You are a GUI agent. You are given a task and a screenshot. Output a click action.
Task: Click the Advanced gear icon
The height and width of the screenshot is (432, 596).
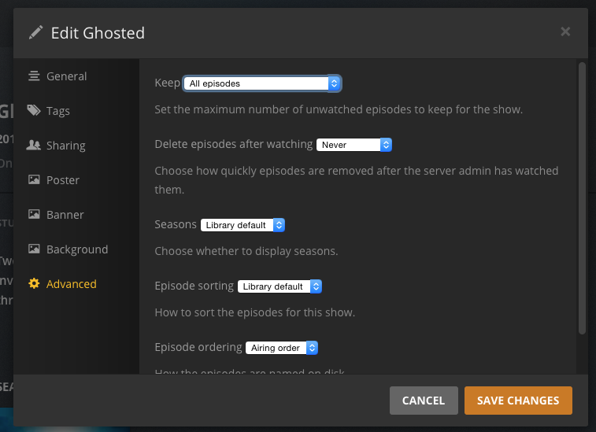point(34,283)
